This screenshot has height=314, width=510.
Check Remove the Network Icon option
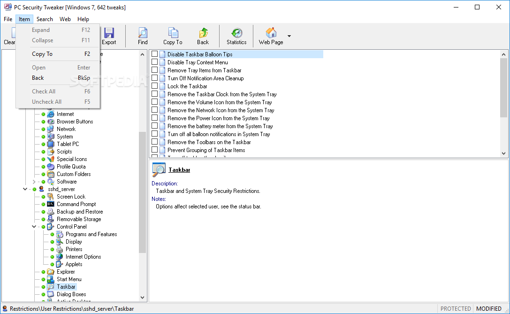pyautogui.click(x=155, y=110)
